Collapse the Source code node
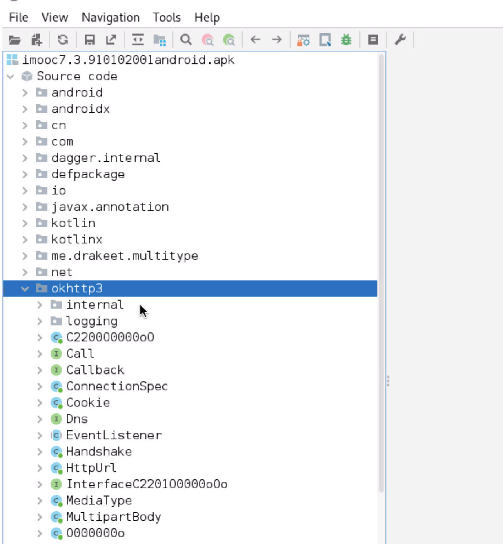This screenshot has height=544, width=503. coord(11,76)
